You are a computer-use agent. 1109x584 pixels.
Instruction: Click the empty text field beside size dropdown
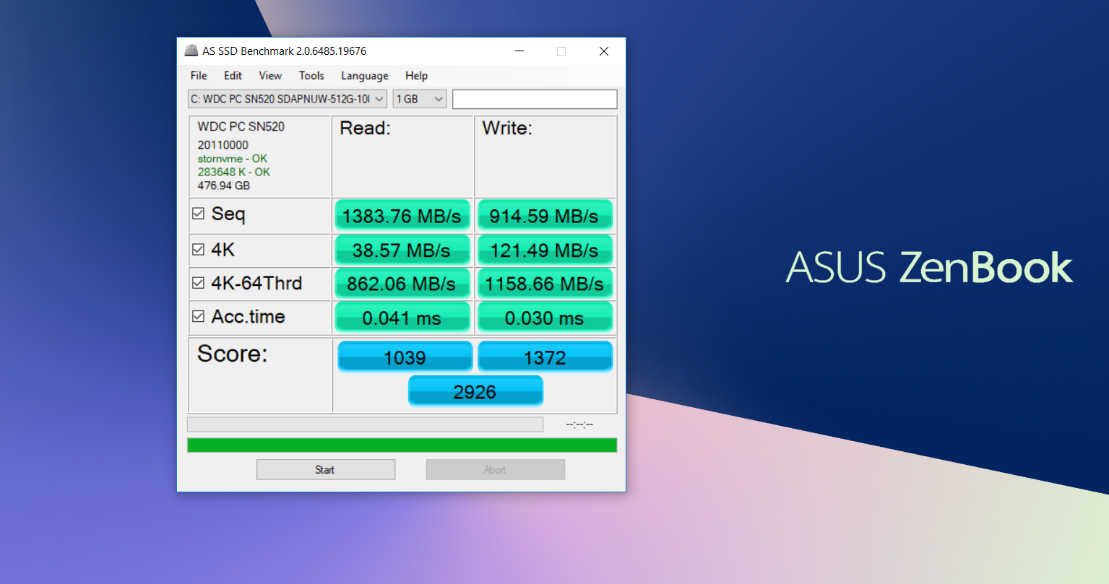point(535,99)
